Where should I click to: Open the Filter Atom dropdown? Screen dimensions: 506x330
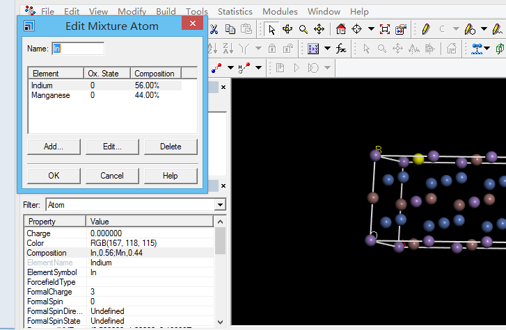click(220, 205)
